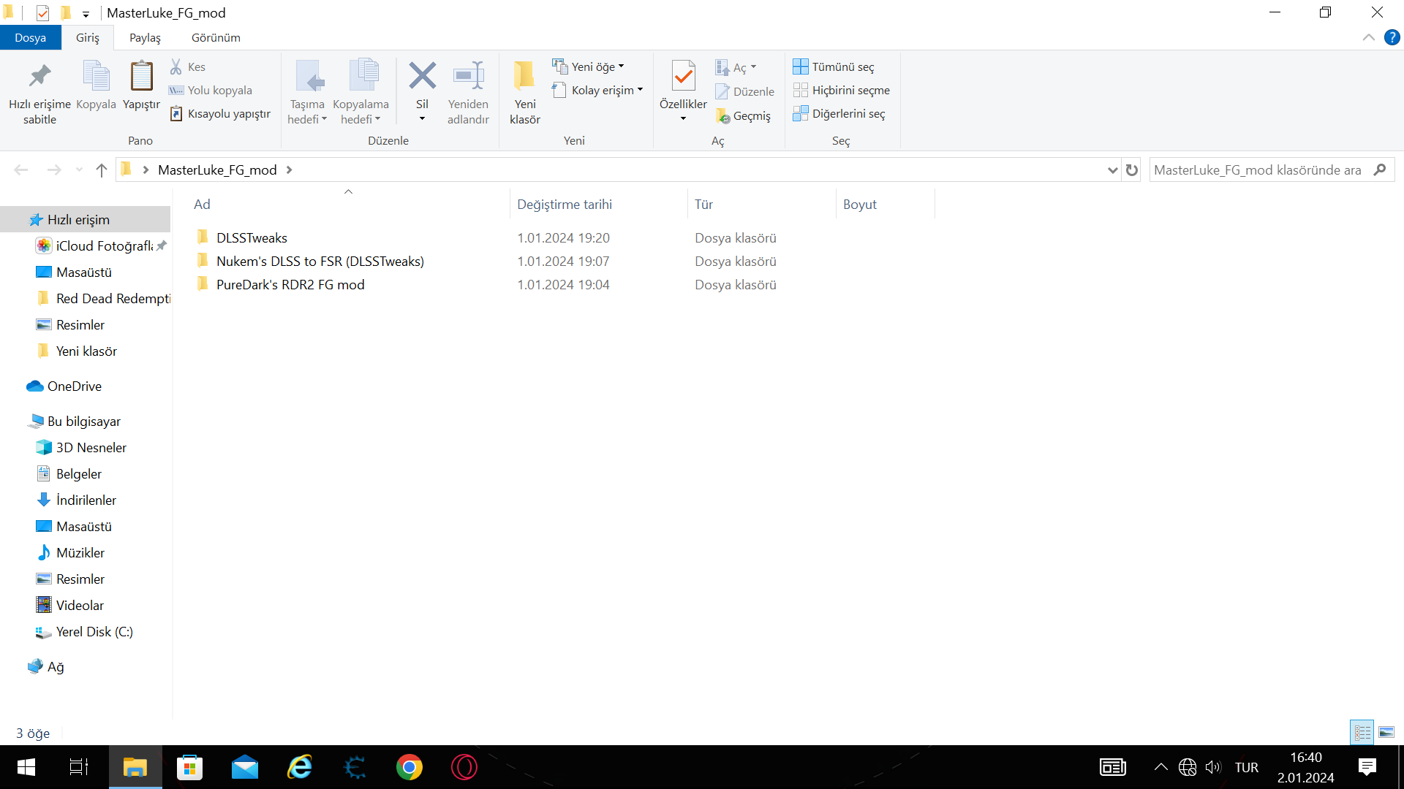
Task: Open the Görünüm ribbon tab
Action: point(216,37)
